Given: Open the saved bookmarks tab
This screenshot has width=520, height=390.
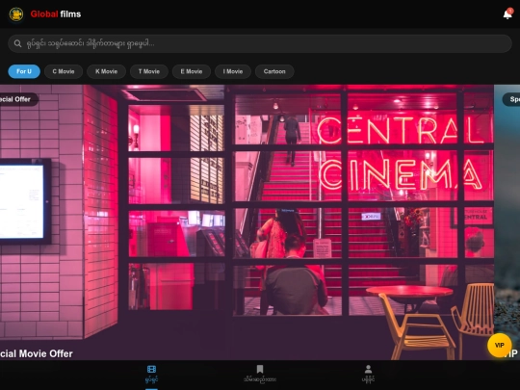Looking at the screenshot, I should tap(260, 375).
